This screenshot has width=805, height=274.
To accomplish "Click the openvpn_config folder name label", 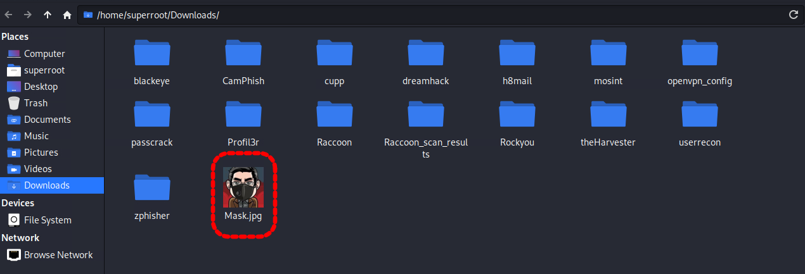I will pyautogui.click(x=700, y=81).
